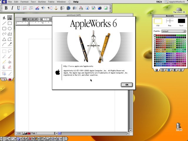Select the Paint Bucket tool
The height and width of the screenshot is (141, 188).
(10, 62)
